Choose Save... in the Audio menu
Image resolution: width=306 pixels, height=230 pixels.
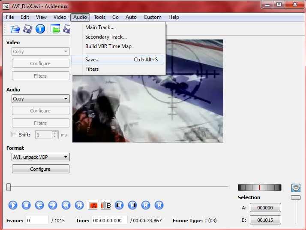118,60
